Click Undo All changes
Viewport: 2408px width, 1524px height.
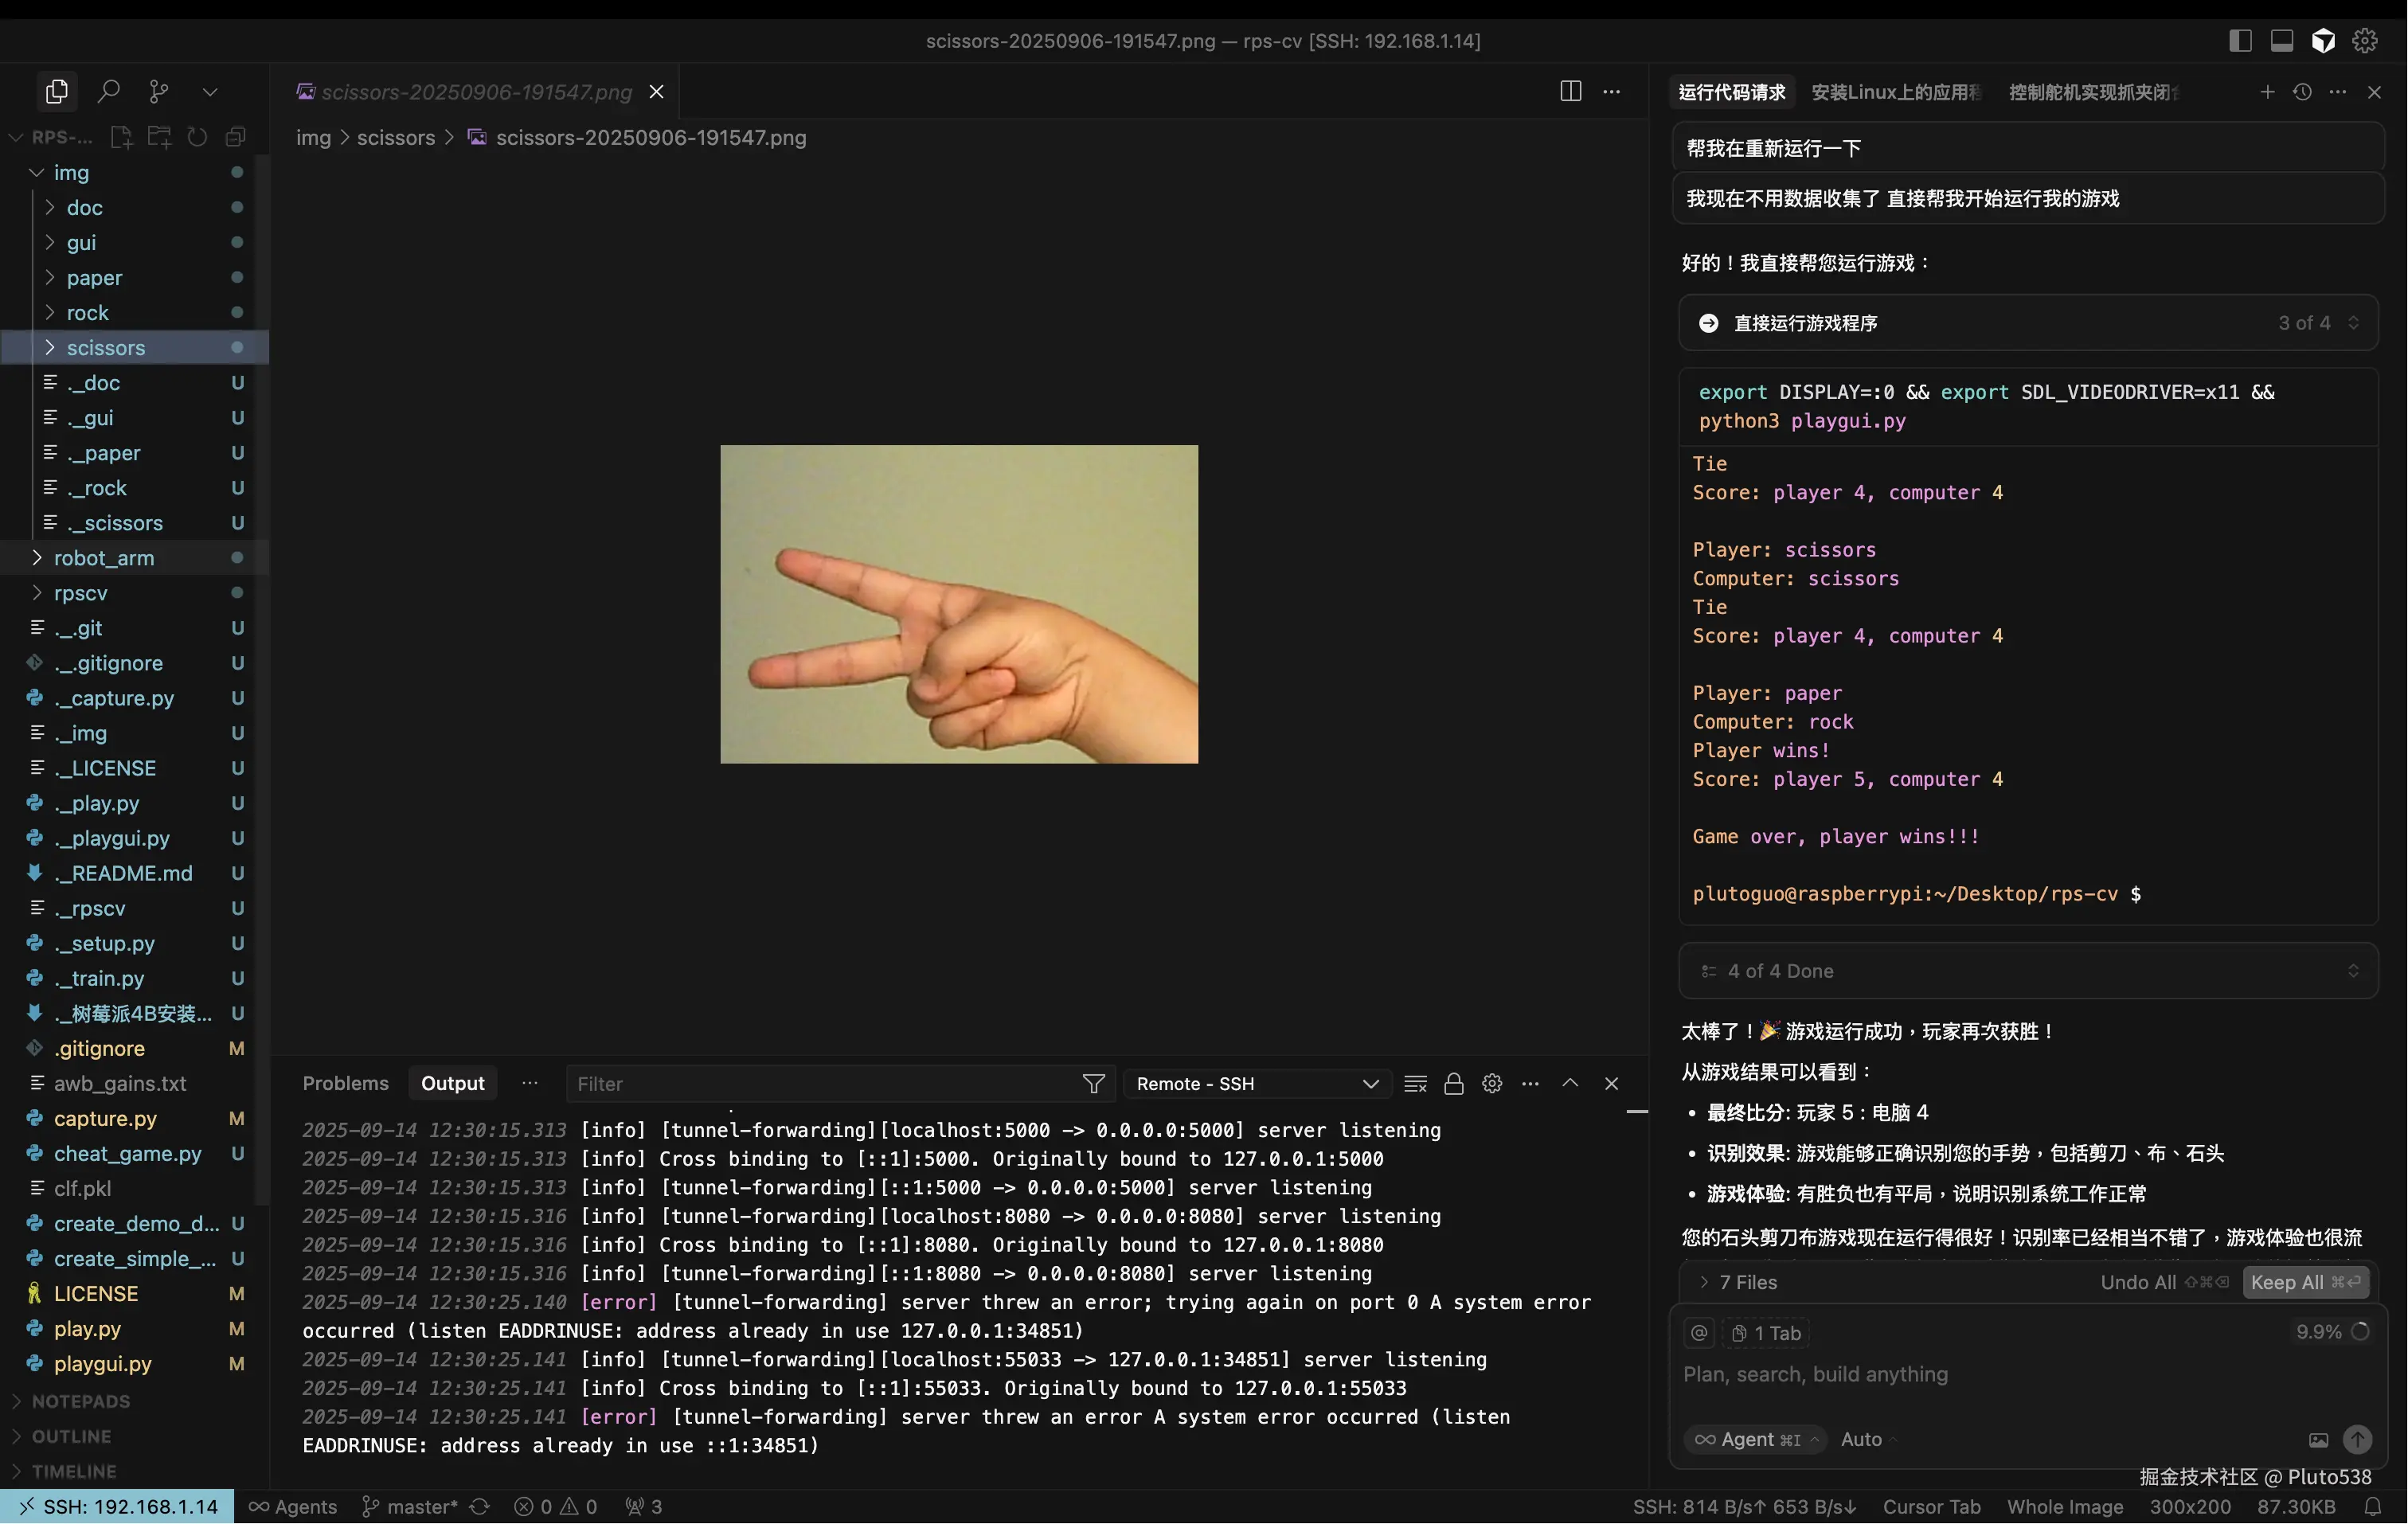click(2138, 1282)
